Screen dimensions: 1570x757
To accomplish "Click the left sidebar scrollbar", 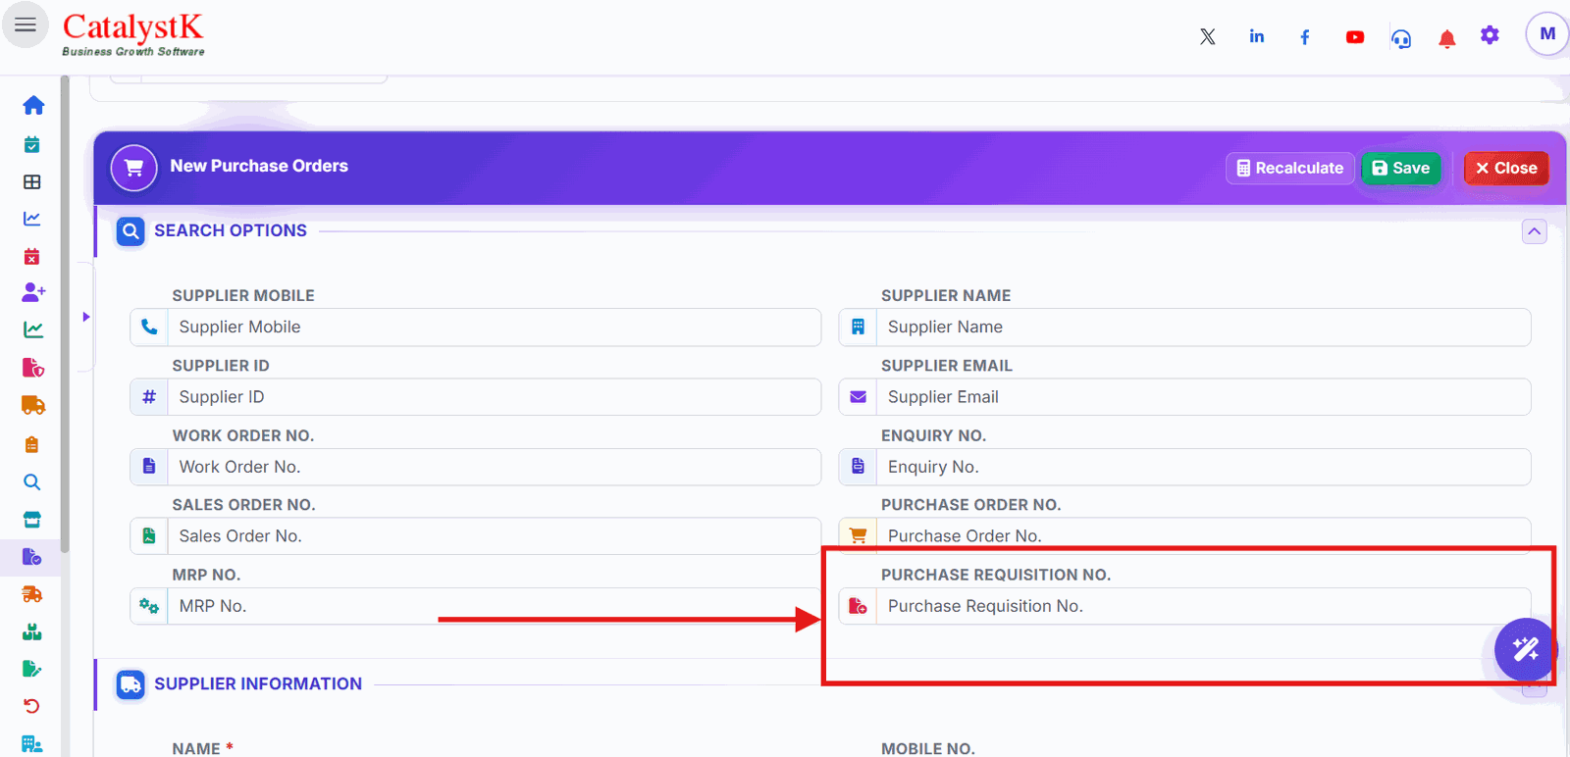I will tap(65, 314).
